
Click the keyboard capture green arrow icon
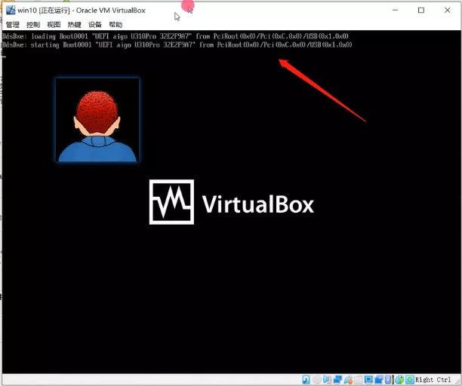(x=410, y=379)
